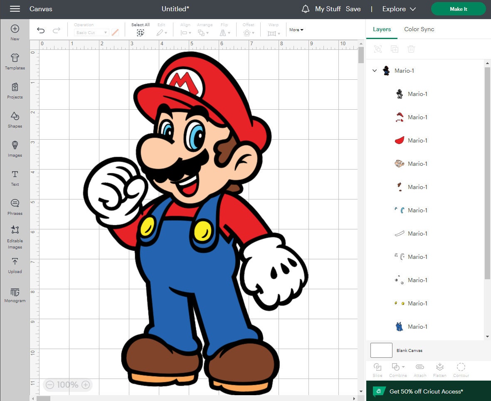
Task: Click the Blank Canvas color swatch
Action: pyautogui.click(x=381, y=350)
